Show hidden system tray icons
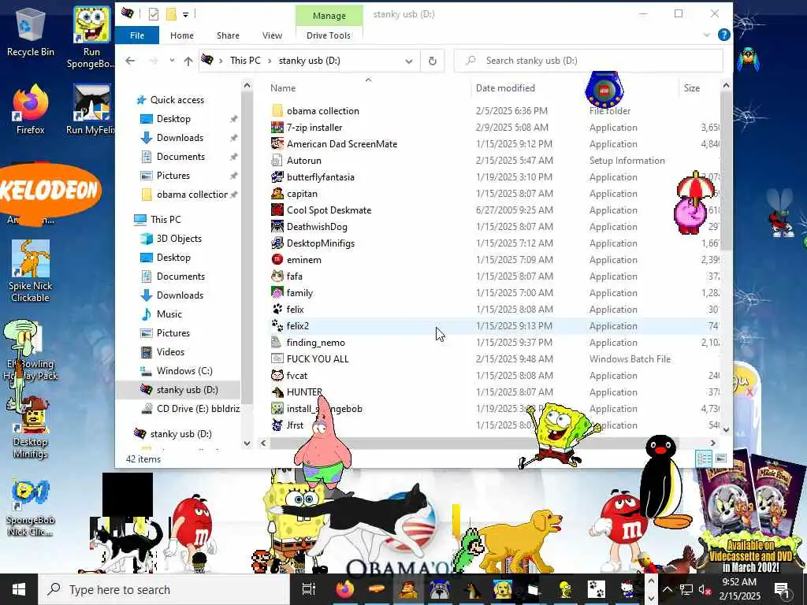This screenshot has width=807, height=605. (x=667, y=589)
